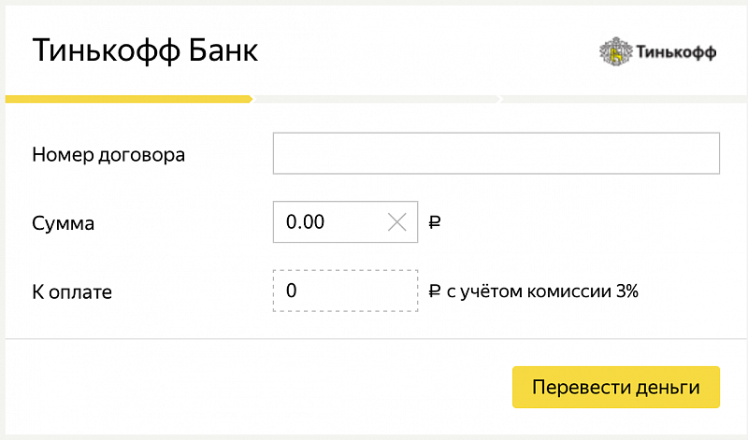Click the 'с учётом' text beside К оплате
The image size is (748, 440).
(x=481, y=291)
